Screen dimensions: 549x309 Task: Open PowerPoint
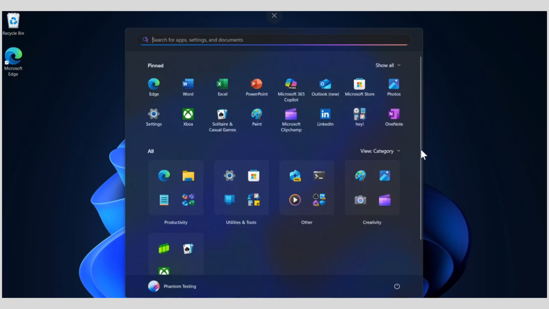click(256, 85)
